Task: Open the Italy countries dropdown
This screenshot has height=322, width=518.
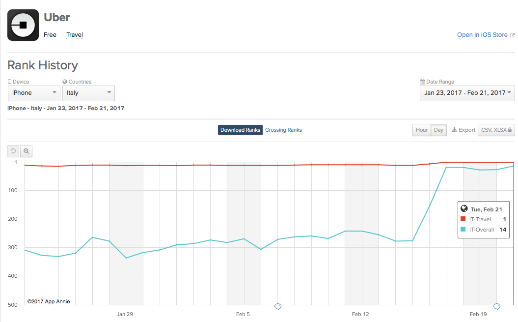Action: (88, 93)
